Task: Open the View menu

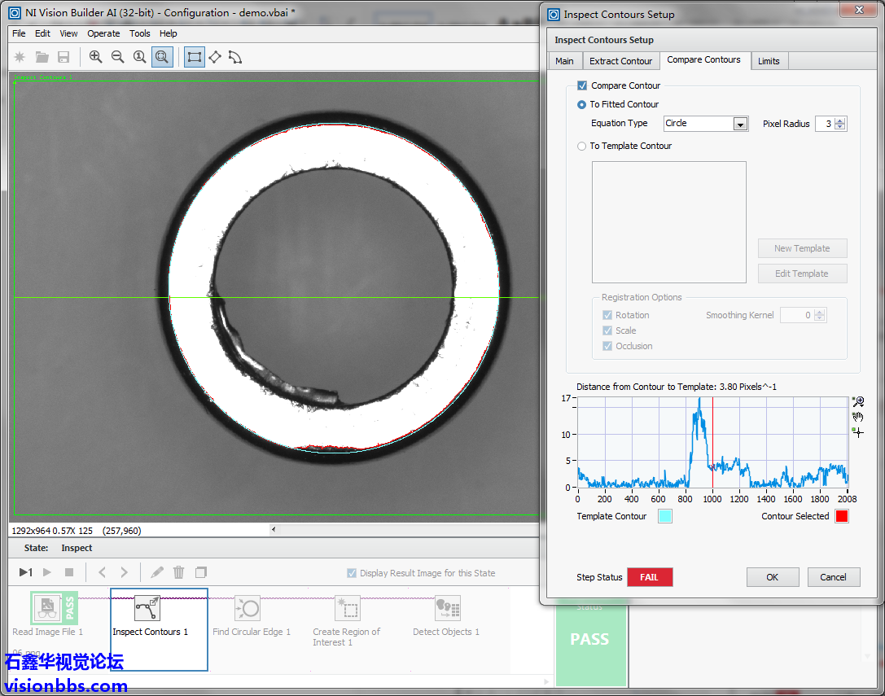Action: coord(68,33)
